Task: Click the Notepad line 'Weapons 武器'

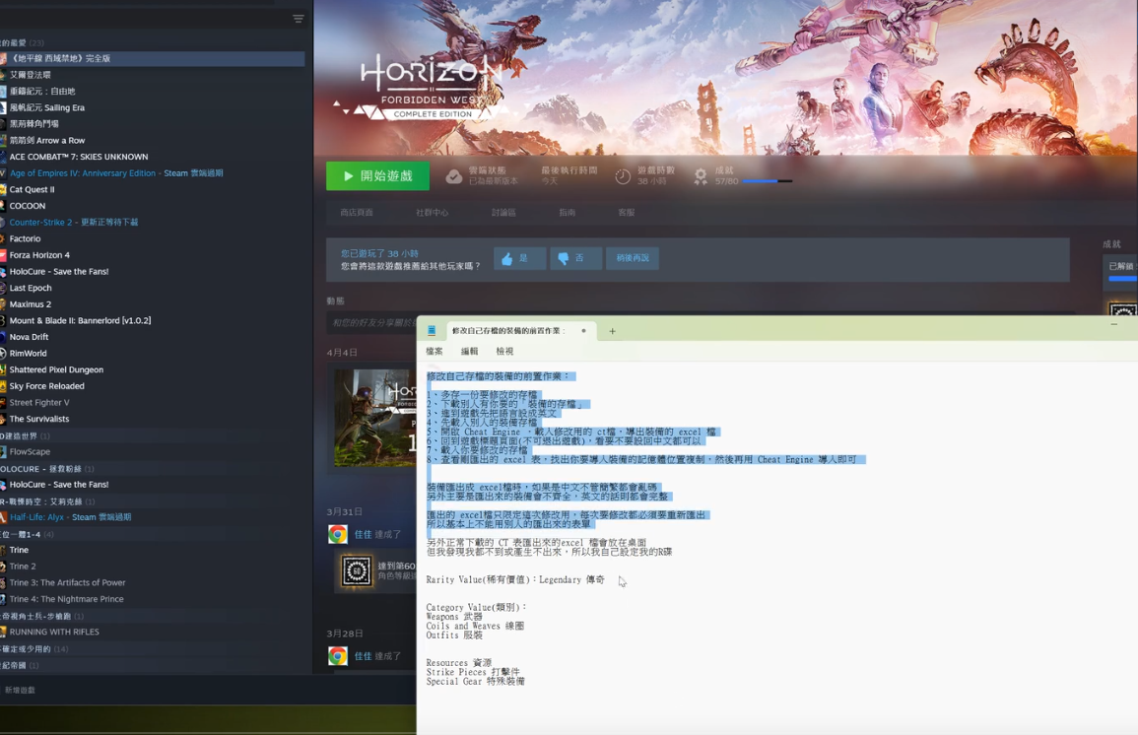Action: tap(453, 617)
